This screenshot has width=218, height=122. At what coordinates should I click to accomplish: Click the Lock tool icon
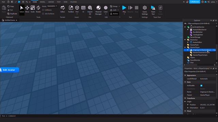pyautogui.click(x=111, y=10)
